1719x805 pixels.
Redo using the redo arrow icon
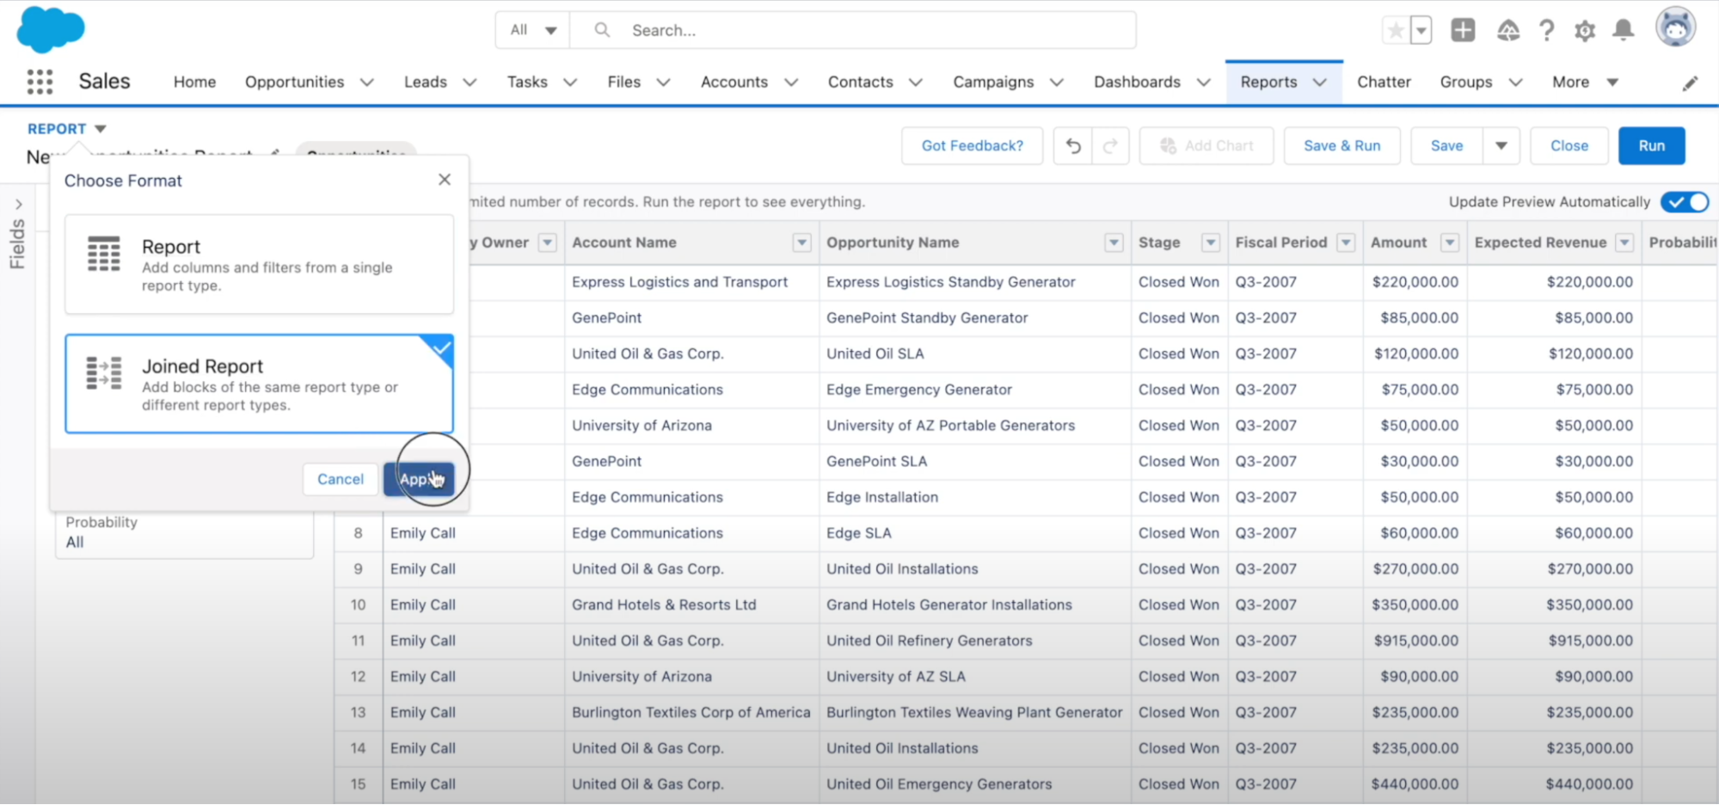click(1110, 145)
